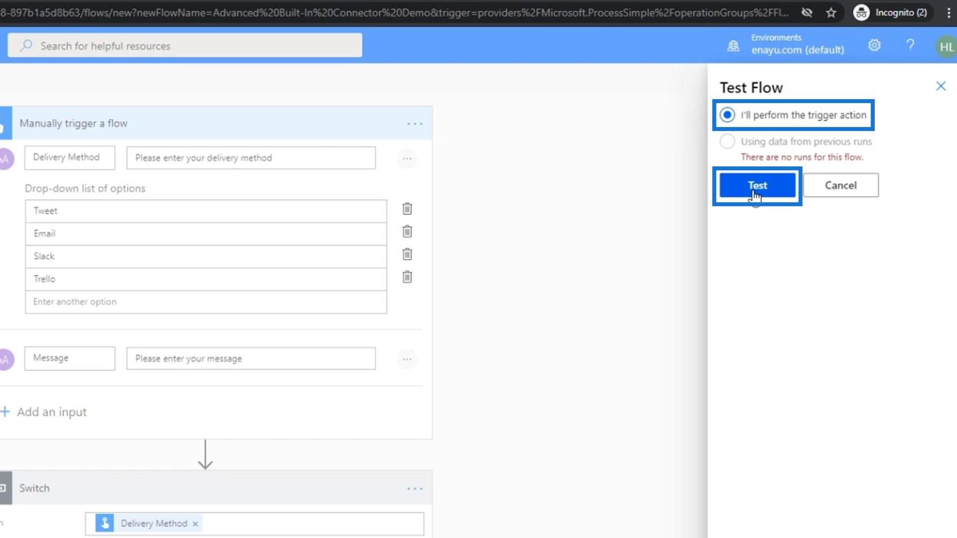Click 'There are no runs for this flow.'
The image size is (957, 538).
[802, 157]
